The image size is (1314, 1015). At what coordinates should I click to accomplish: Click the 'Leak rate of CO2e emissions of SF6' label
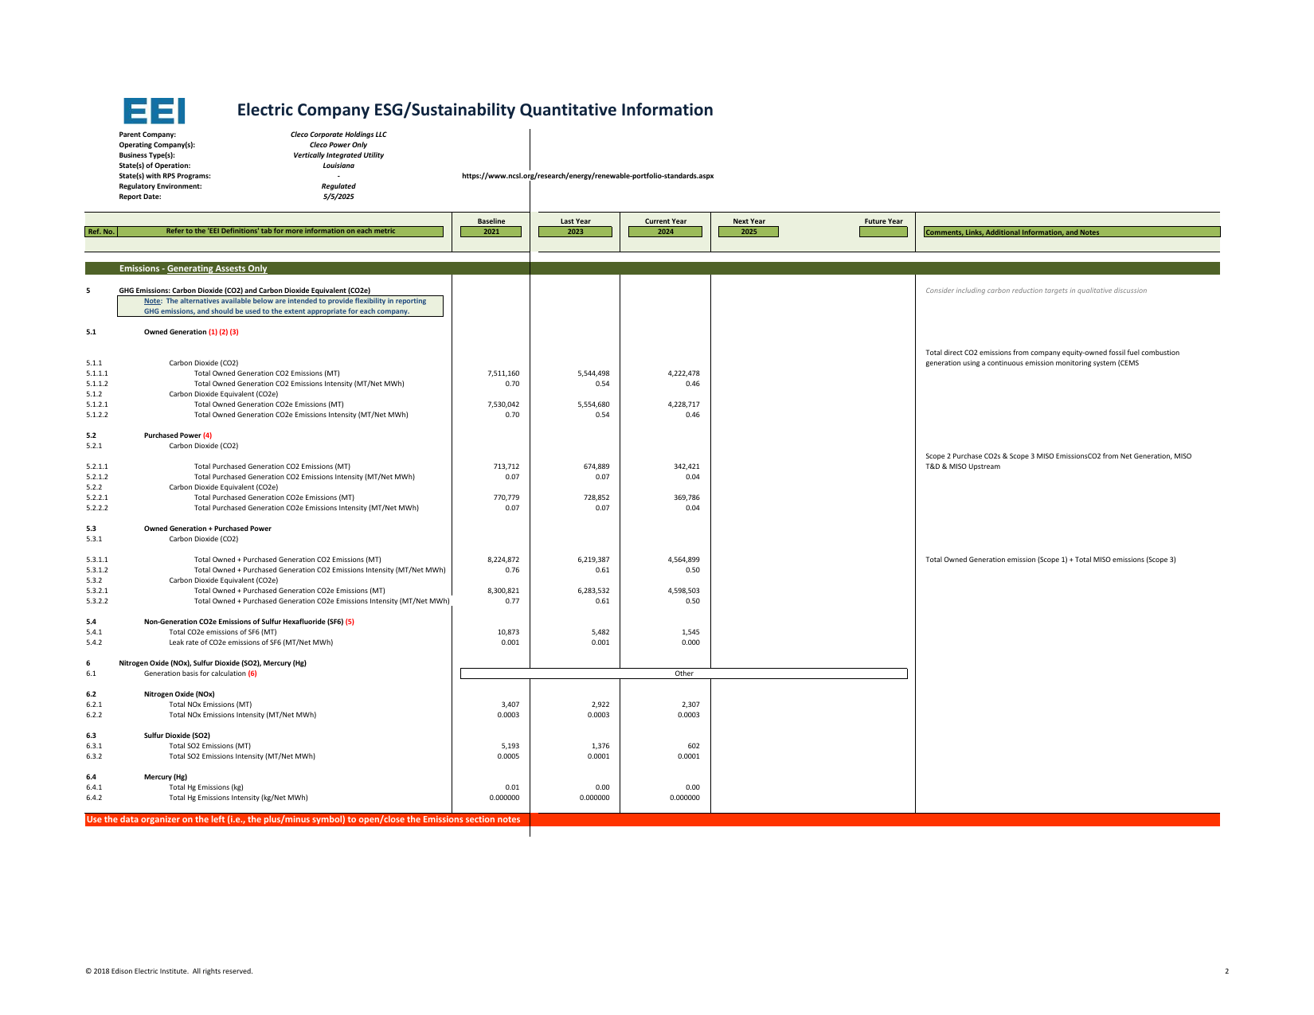click(x=251, y=642)
